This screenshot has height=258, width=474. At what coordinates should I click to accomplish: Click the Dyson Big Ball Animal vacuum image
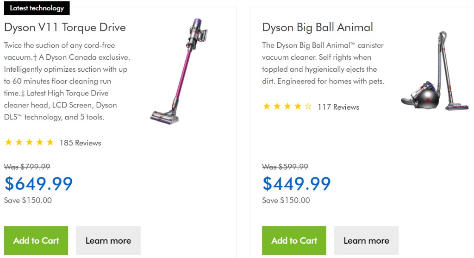429,71
